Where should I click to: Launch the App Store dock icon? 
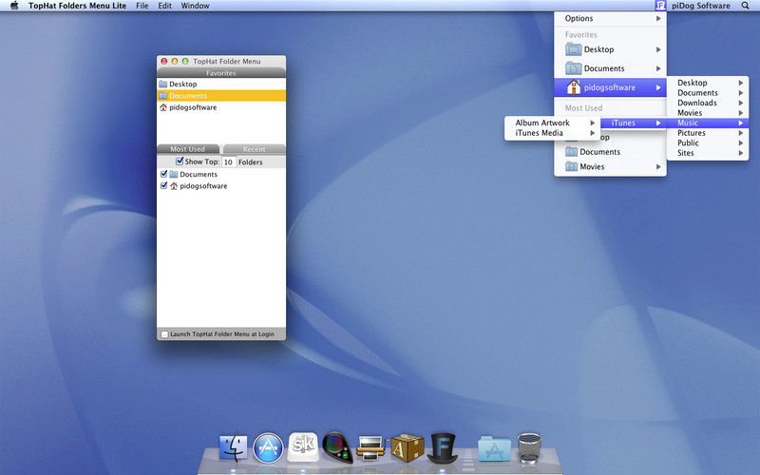(x=268, y=447)
